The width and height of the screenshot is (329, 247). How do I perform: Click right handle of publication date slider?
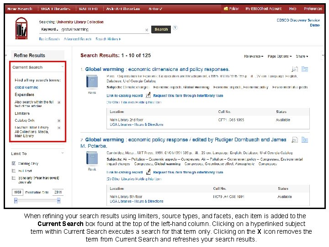58,201
